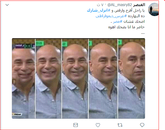This screenshot has height=130, width=165.
Task: Click the FilGoal watermark on the image
Action: coord(17,114)
